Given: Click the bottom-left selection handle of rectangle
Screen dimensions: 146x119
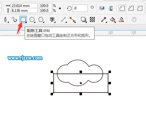Looking at the screenshot, I should [x=52, y=94].
